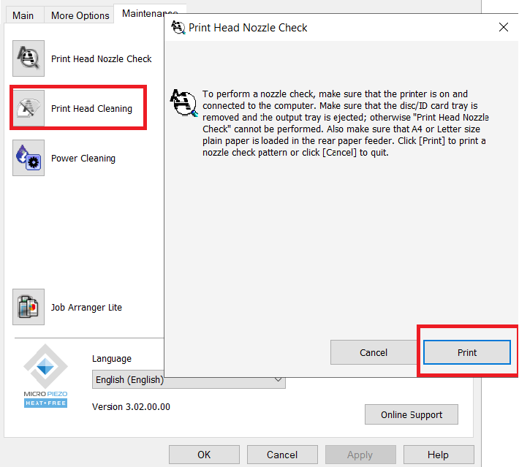Click Cancel at bottom of properties window

pyautogui.click(x=282, y=455)
